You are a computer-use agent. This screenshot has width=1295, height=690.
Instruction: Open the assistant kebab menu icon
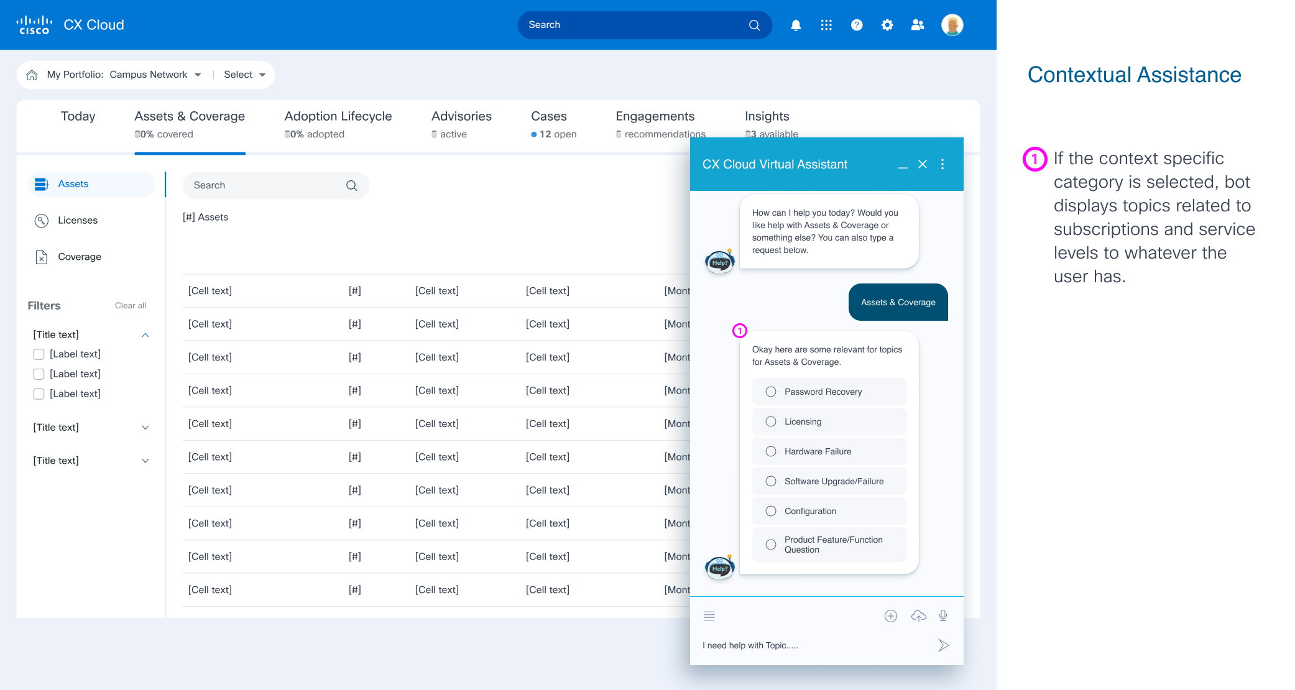(942, 164)
